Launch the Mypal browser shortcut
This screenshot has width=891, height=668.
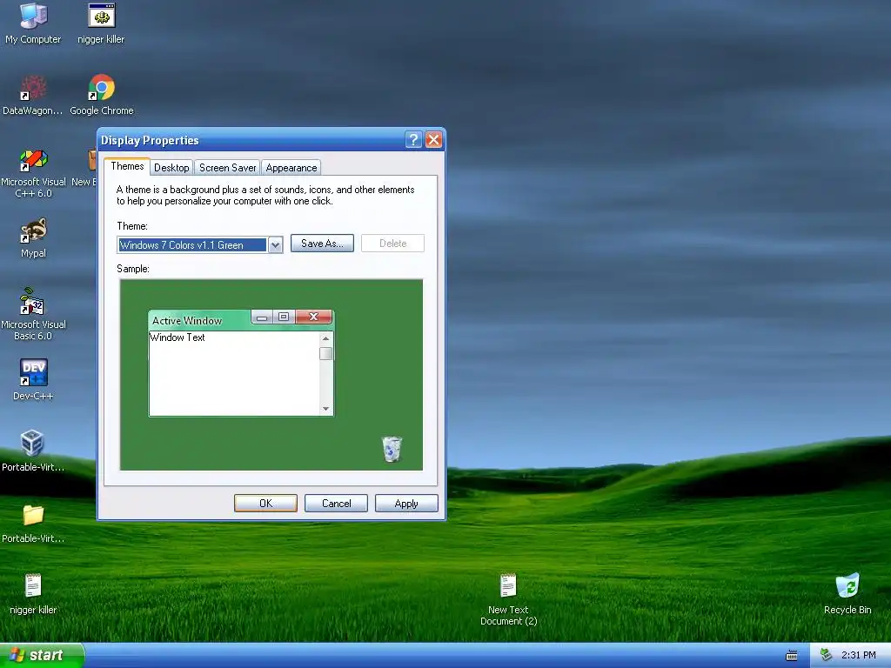34,238
